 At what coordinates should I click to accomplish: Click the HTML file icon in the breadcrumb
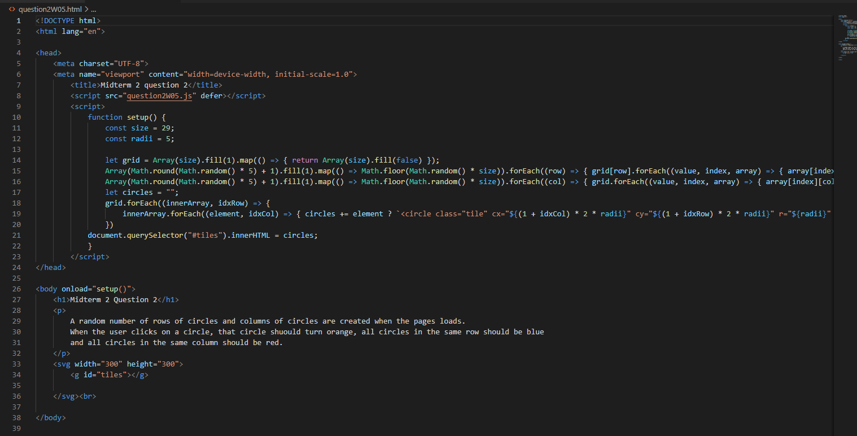12,10
